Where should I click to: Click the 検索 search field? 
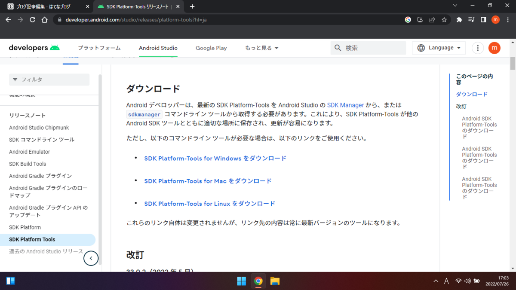click(x=368, y=48)
